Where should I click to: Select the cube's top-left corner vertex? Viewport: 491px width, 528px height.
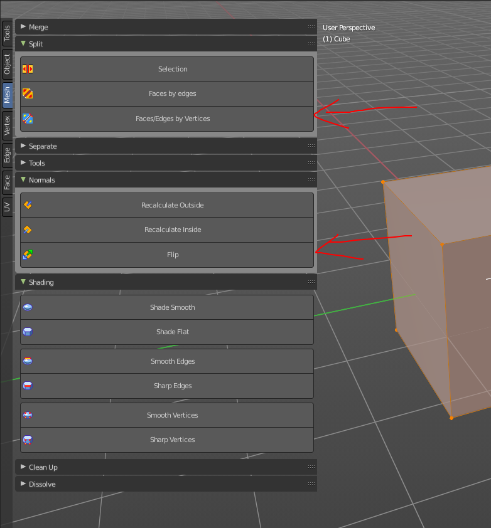[x=383, y=182]
